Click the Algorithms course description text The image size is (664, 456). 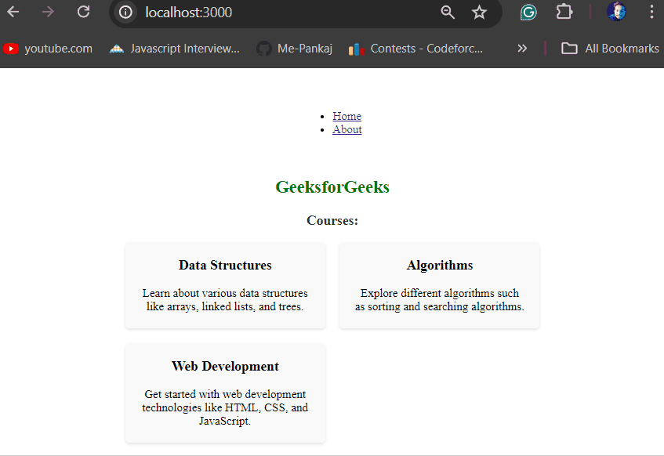[x=440, y=300]
